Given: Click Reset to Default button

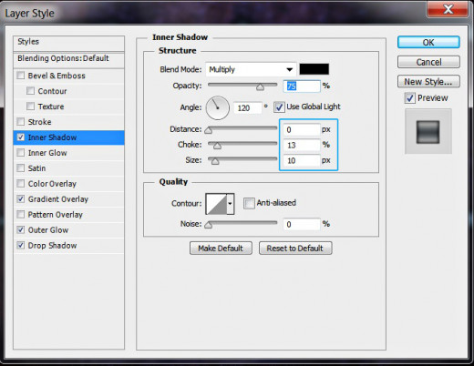Looking at the screenshot, I should coord(295,249).
